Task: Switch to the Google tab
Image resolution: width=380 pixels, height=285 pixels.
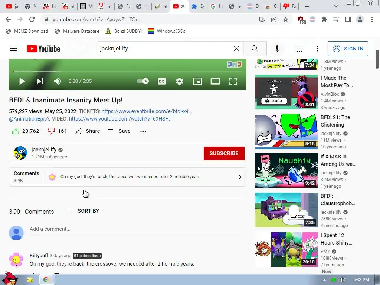Action: pos(216,6)
